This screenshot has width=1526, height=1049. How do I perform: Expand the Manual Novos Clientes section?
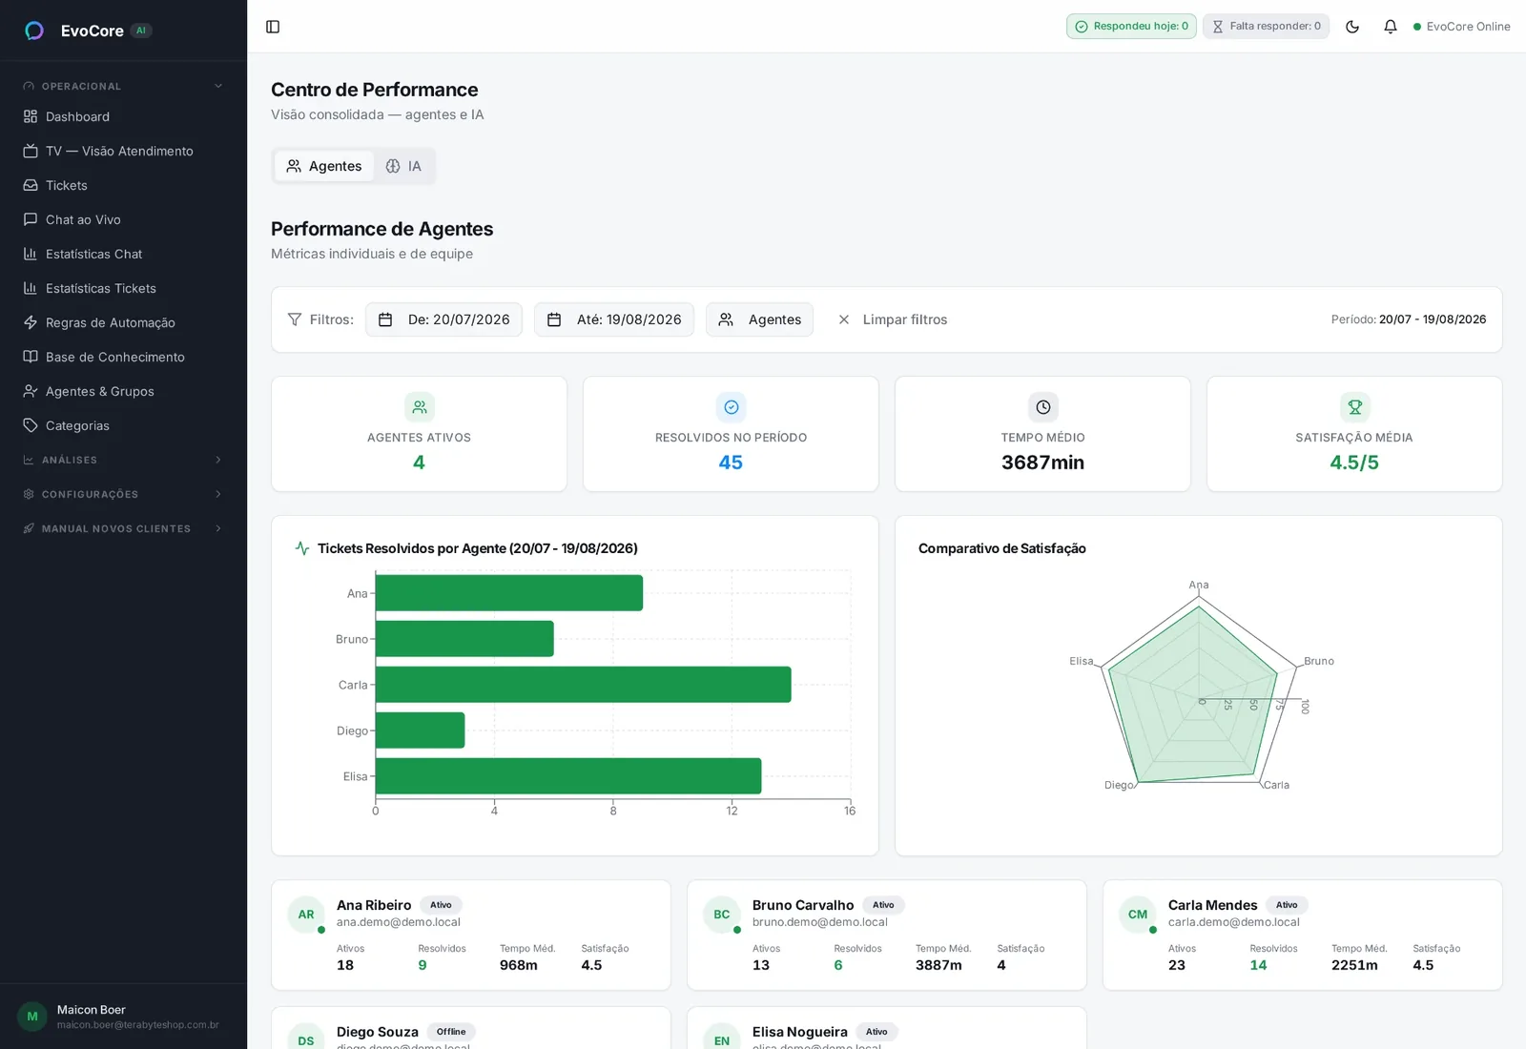123,528
